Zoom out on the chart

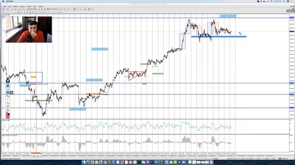[x=72, y=9]
